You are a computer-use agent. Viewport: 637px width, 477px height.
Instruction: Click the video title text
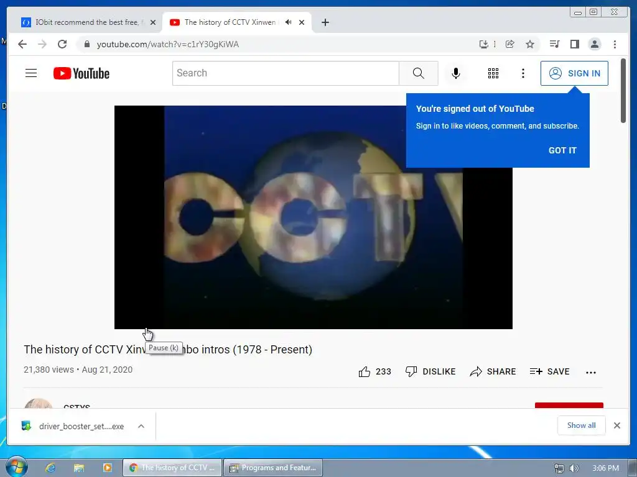(x=168, y=349)
